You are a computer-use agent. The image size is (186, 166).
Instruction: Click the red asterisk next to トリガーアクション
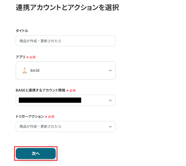coord(46,117)
